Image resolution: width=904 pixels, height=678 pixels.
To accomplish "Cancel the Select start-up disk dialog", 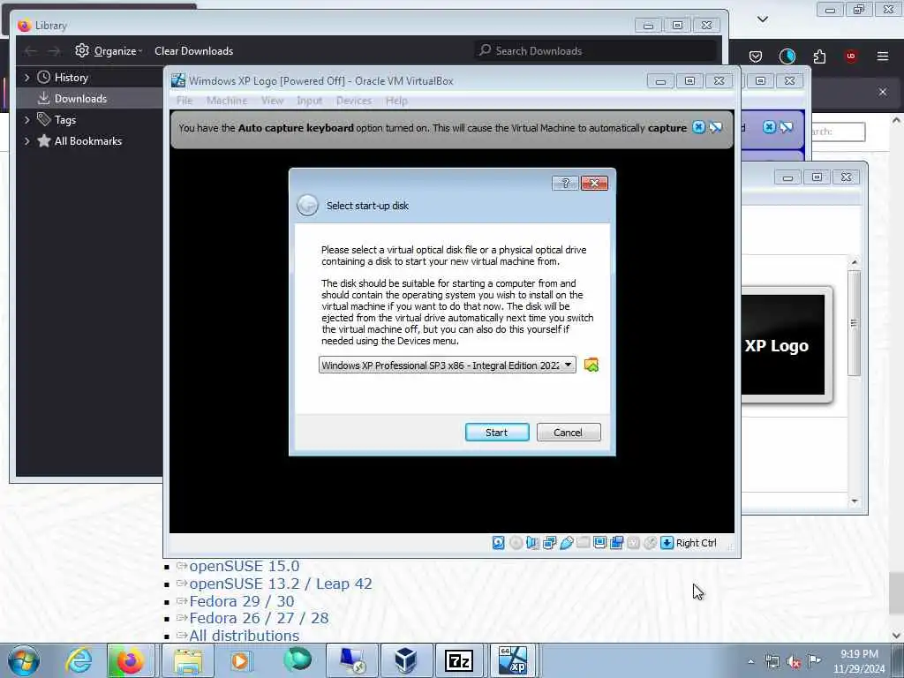I will (x=568, y=433).
